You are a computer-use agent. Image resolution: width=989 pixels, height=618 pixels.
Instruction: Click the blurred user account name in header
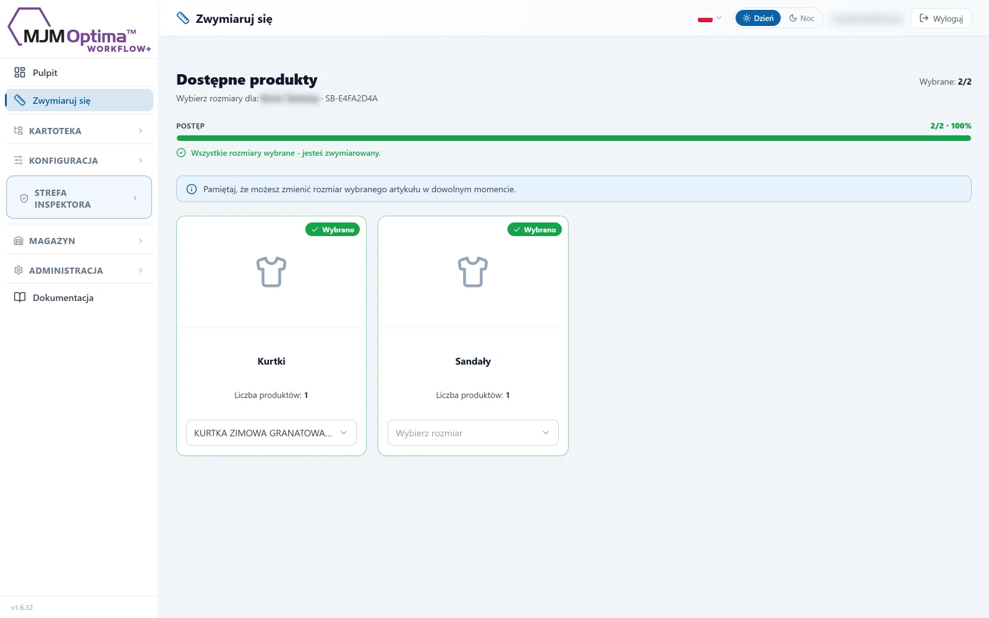[867, 19]
